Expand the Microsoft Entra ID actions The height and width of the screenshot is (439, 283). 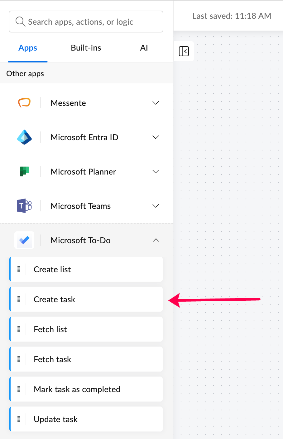coord(156,137)
